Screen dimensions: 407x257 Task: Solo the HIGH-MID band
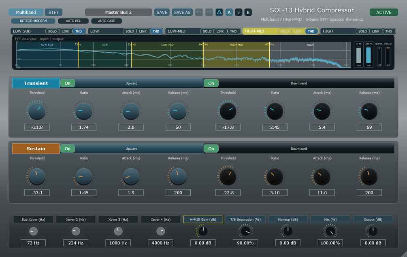pyautogui.click(x=285, y=32)
